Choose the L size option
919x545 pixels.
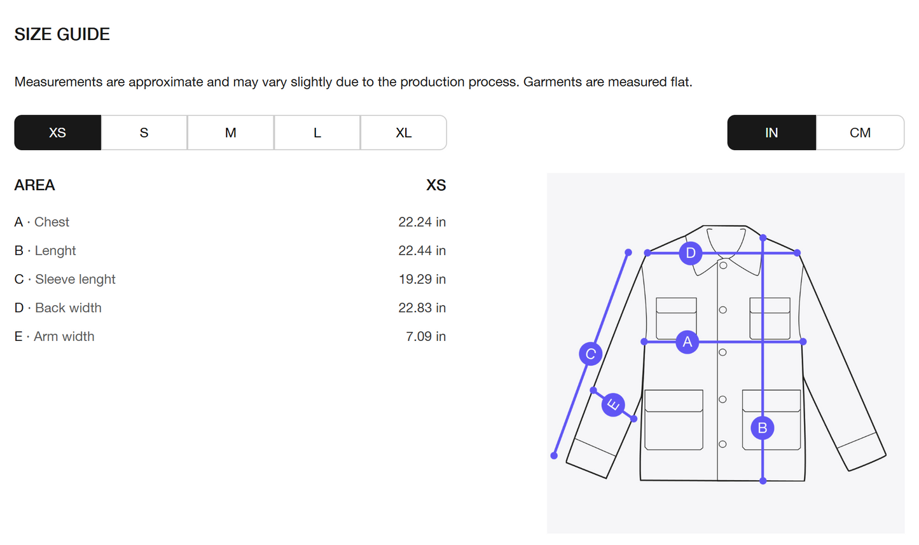pos(317,132)
